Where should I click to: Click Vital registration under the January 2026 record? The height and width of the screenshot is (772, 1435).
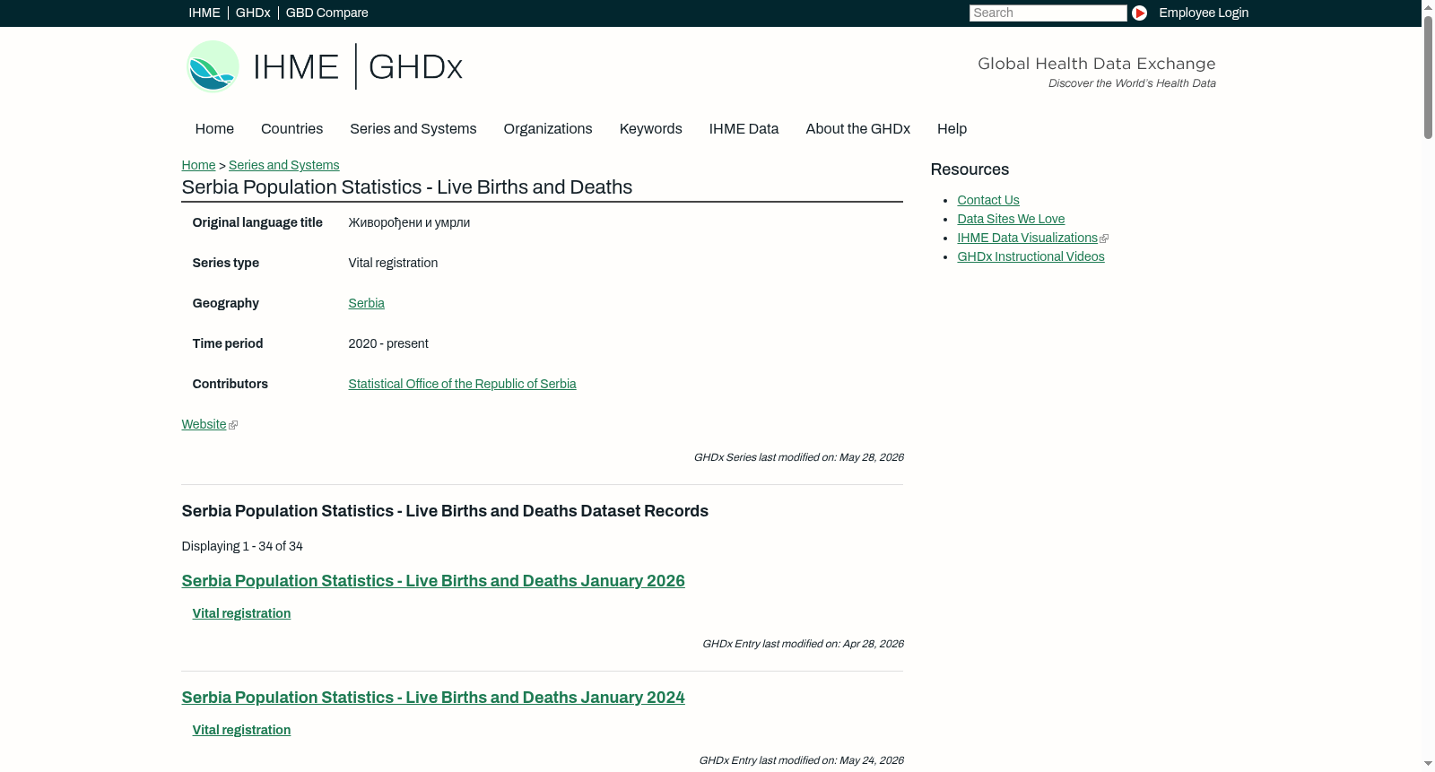[x=242, y=613]
